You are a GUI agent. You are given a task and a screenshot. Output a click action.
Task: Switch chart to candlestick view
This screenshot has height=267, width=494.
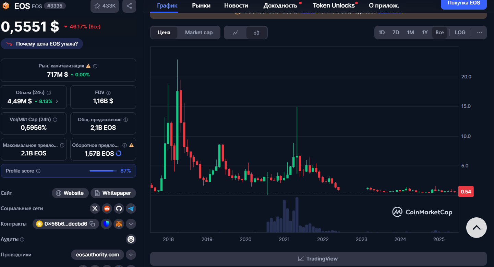[256, 33]
